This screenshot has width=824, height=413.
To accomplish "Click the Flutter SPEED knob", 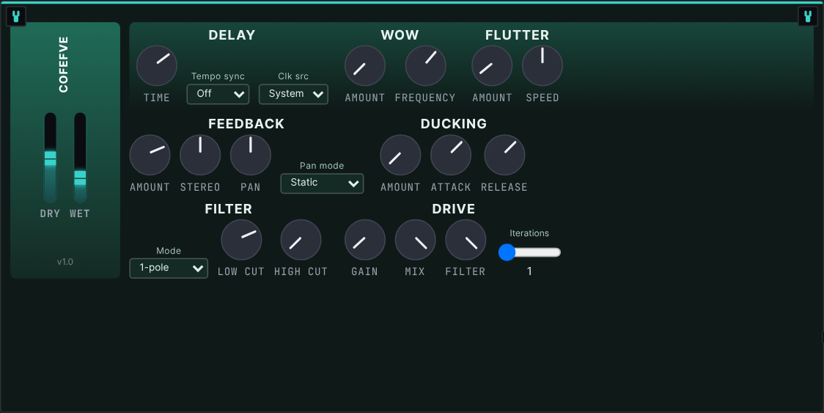I will (x=542, y=66).
